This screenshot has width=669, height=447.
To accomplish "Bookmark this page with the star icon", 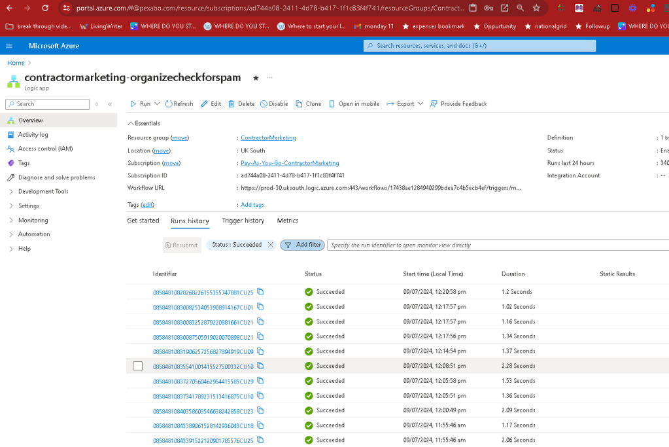I will 536,8.
